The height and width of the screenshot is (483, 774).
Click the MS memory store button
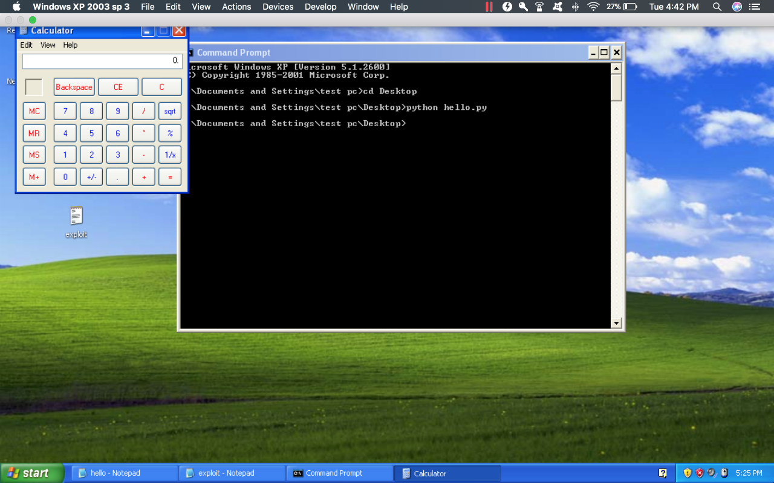pos(34,155)
